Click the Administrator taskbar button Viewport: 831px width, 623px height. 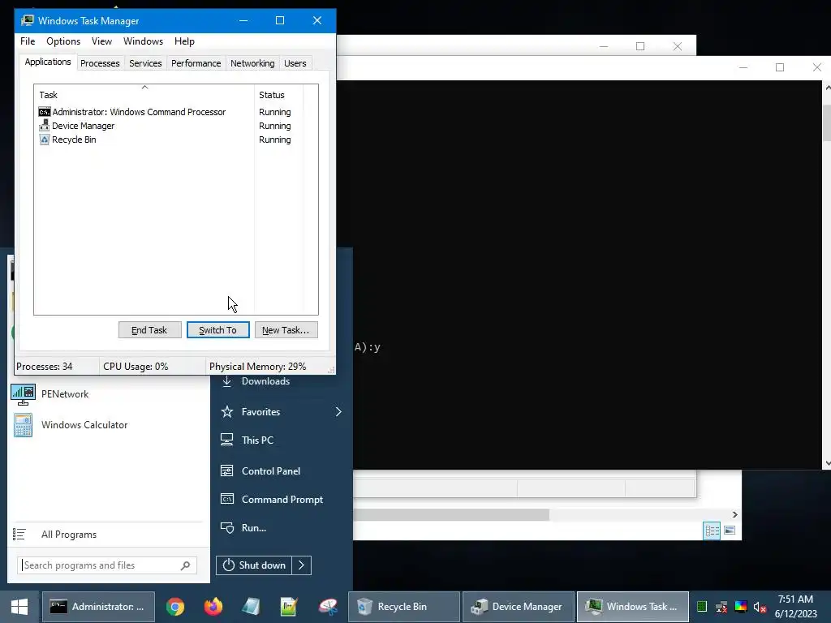click(x=98, y=607)
